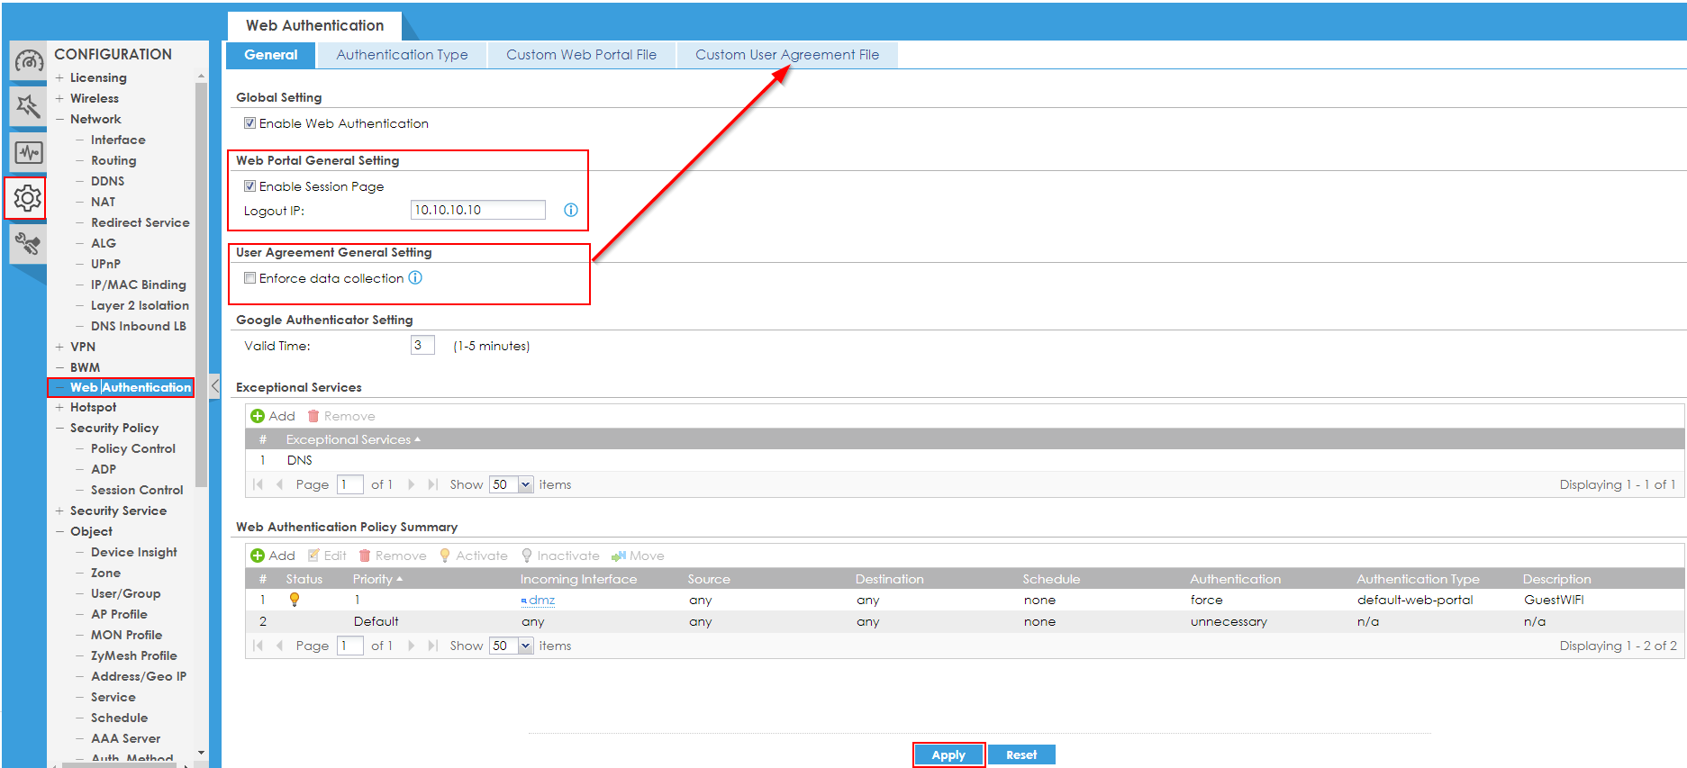Open the dmz interface link
This screenshot has height=768, width=1687.
pos(541,600)
